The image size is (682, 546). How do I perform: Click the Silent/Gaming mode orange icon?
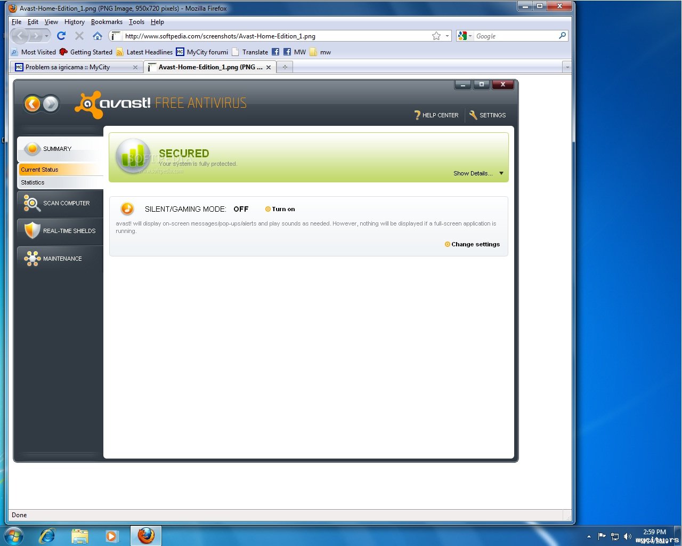pyautogui.click(x=127, y=209)
